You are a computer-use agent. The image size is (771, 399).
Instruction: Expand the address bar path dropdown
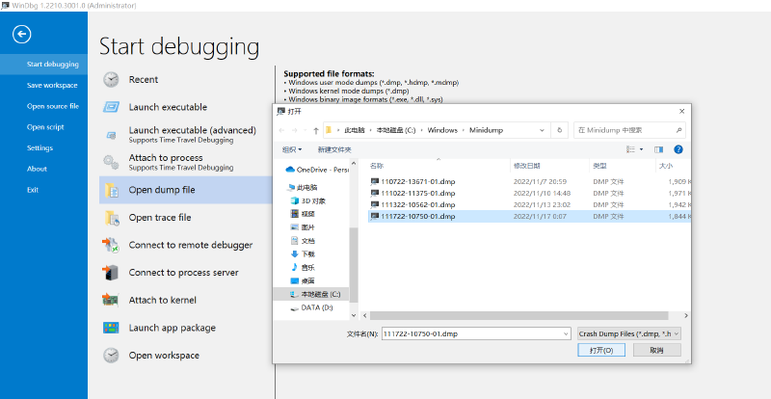[542, 130]
